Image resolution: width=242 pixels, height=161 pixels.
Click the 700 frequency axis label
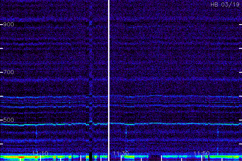click(9, 72)
